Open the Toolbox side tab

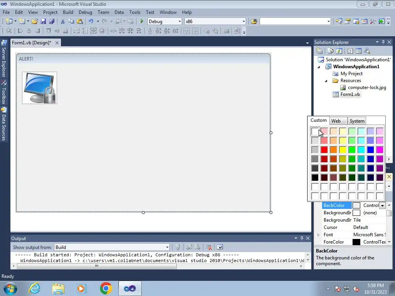(4, 92)
